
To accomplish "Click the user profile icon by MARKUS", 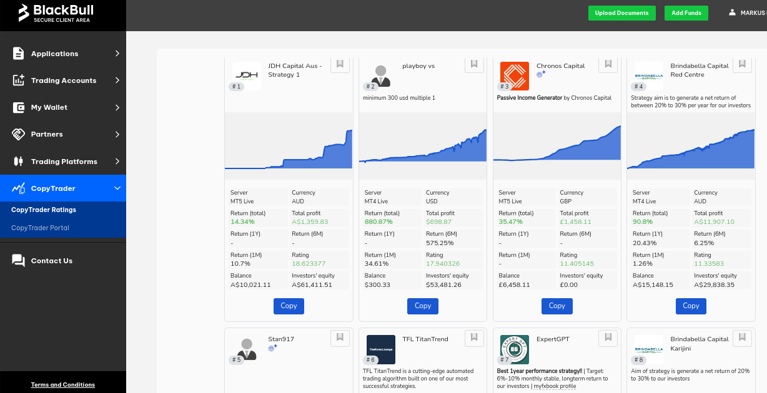I will click(733, 12).
